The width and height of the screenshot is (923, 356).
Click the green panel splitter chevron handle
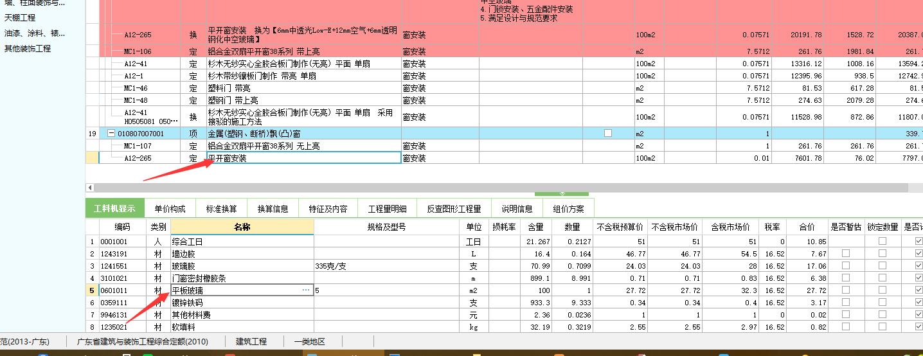point(562,193)
